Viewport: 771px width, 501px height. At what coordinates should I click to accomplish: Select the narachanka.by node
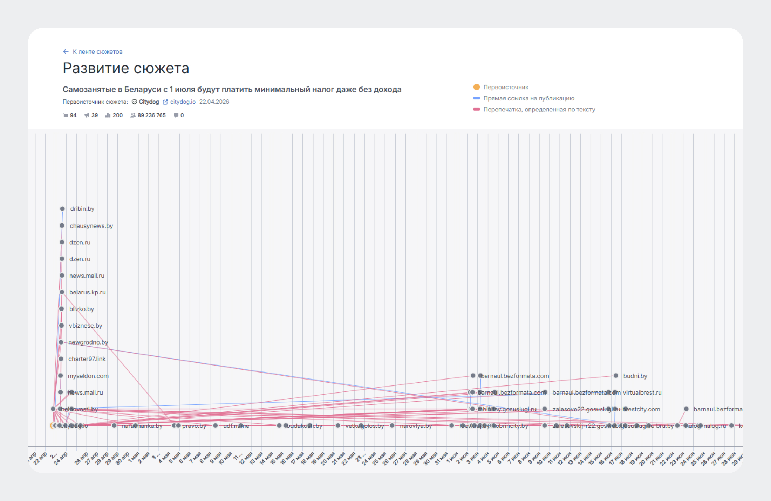tap(114, 426)
